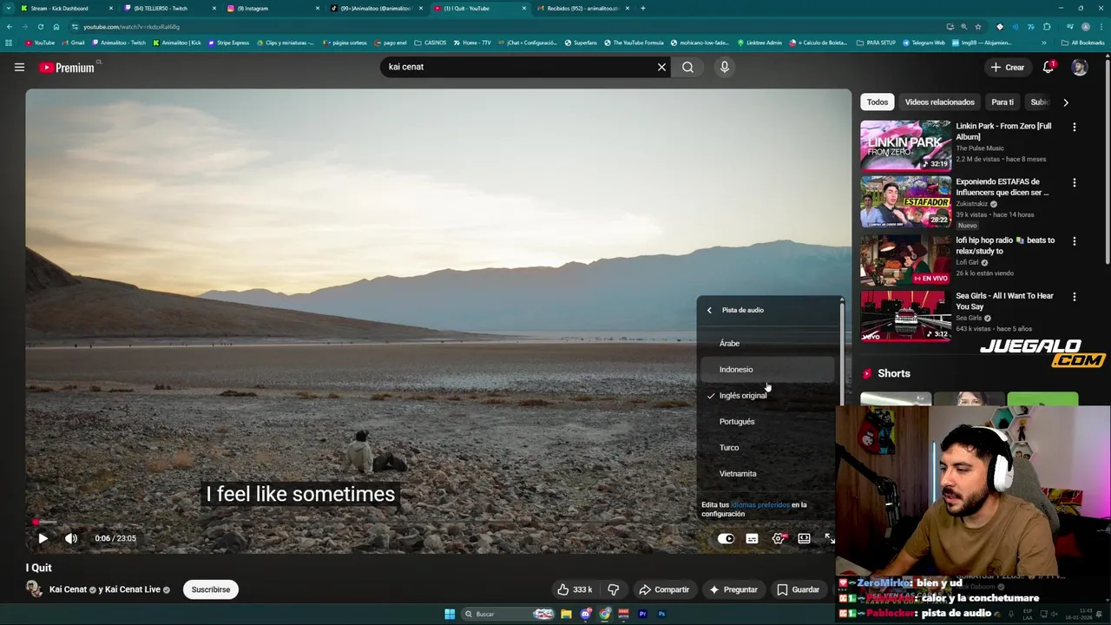Open File Explorer from the taskbar
This screenshot has width=1111, height=625.
point(566,614)
